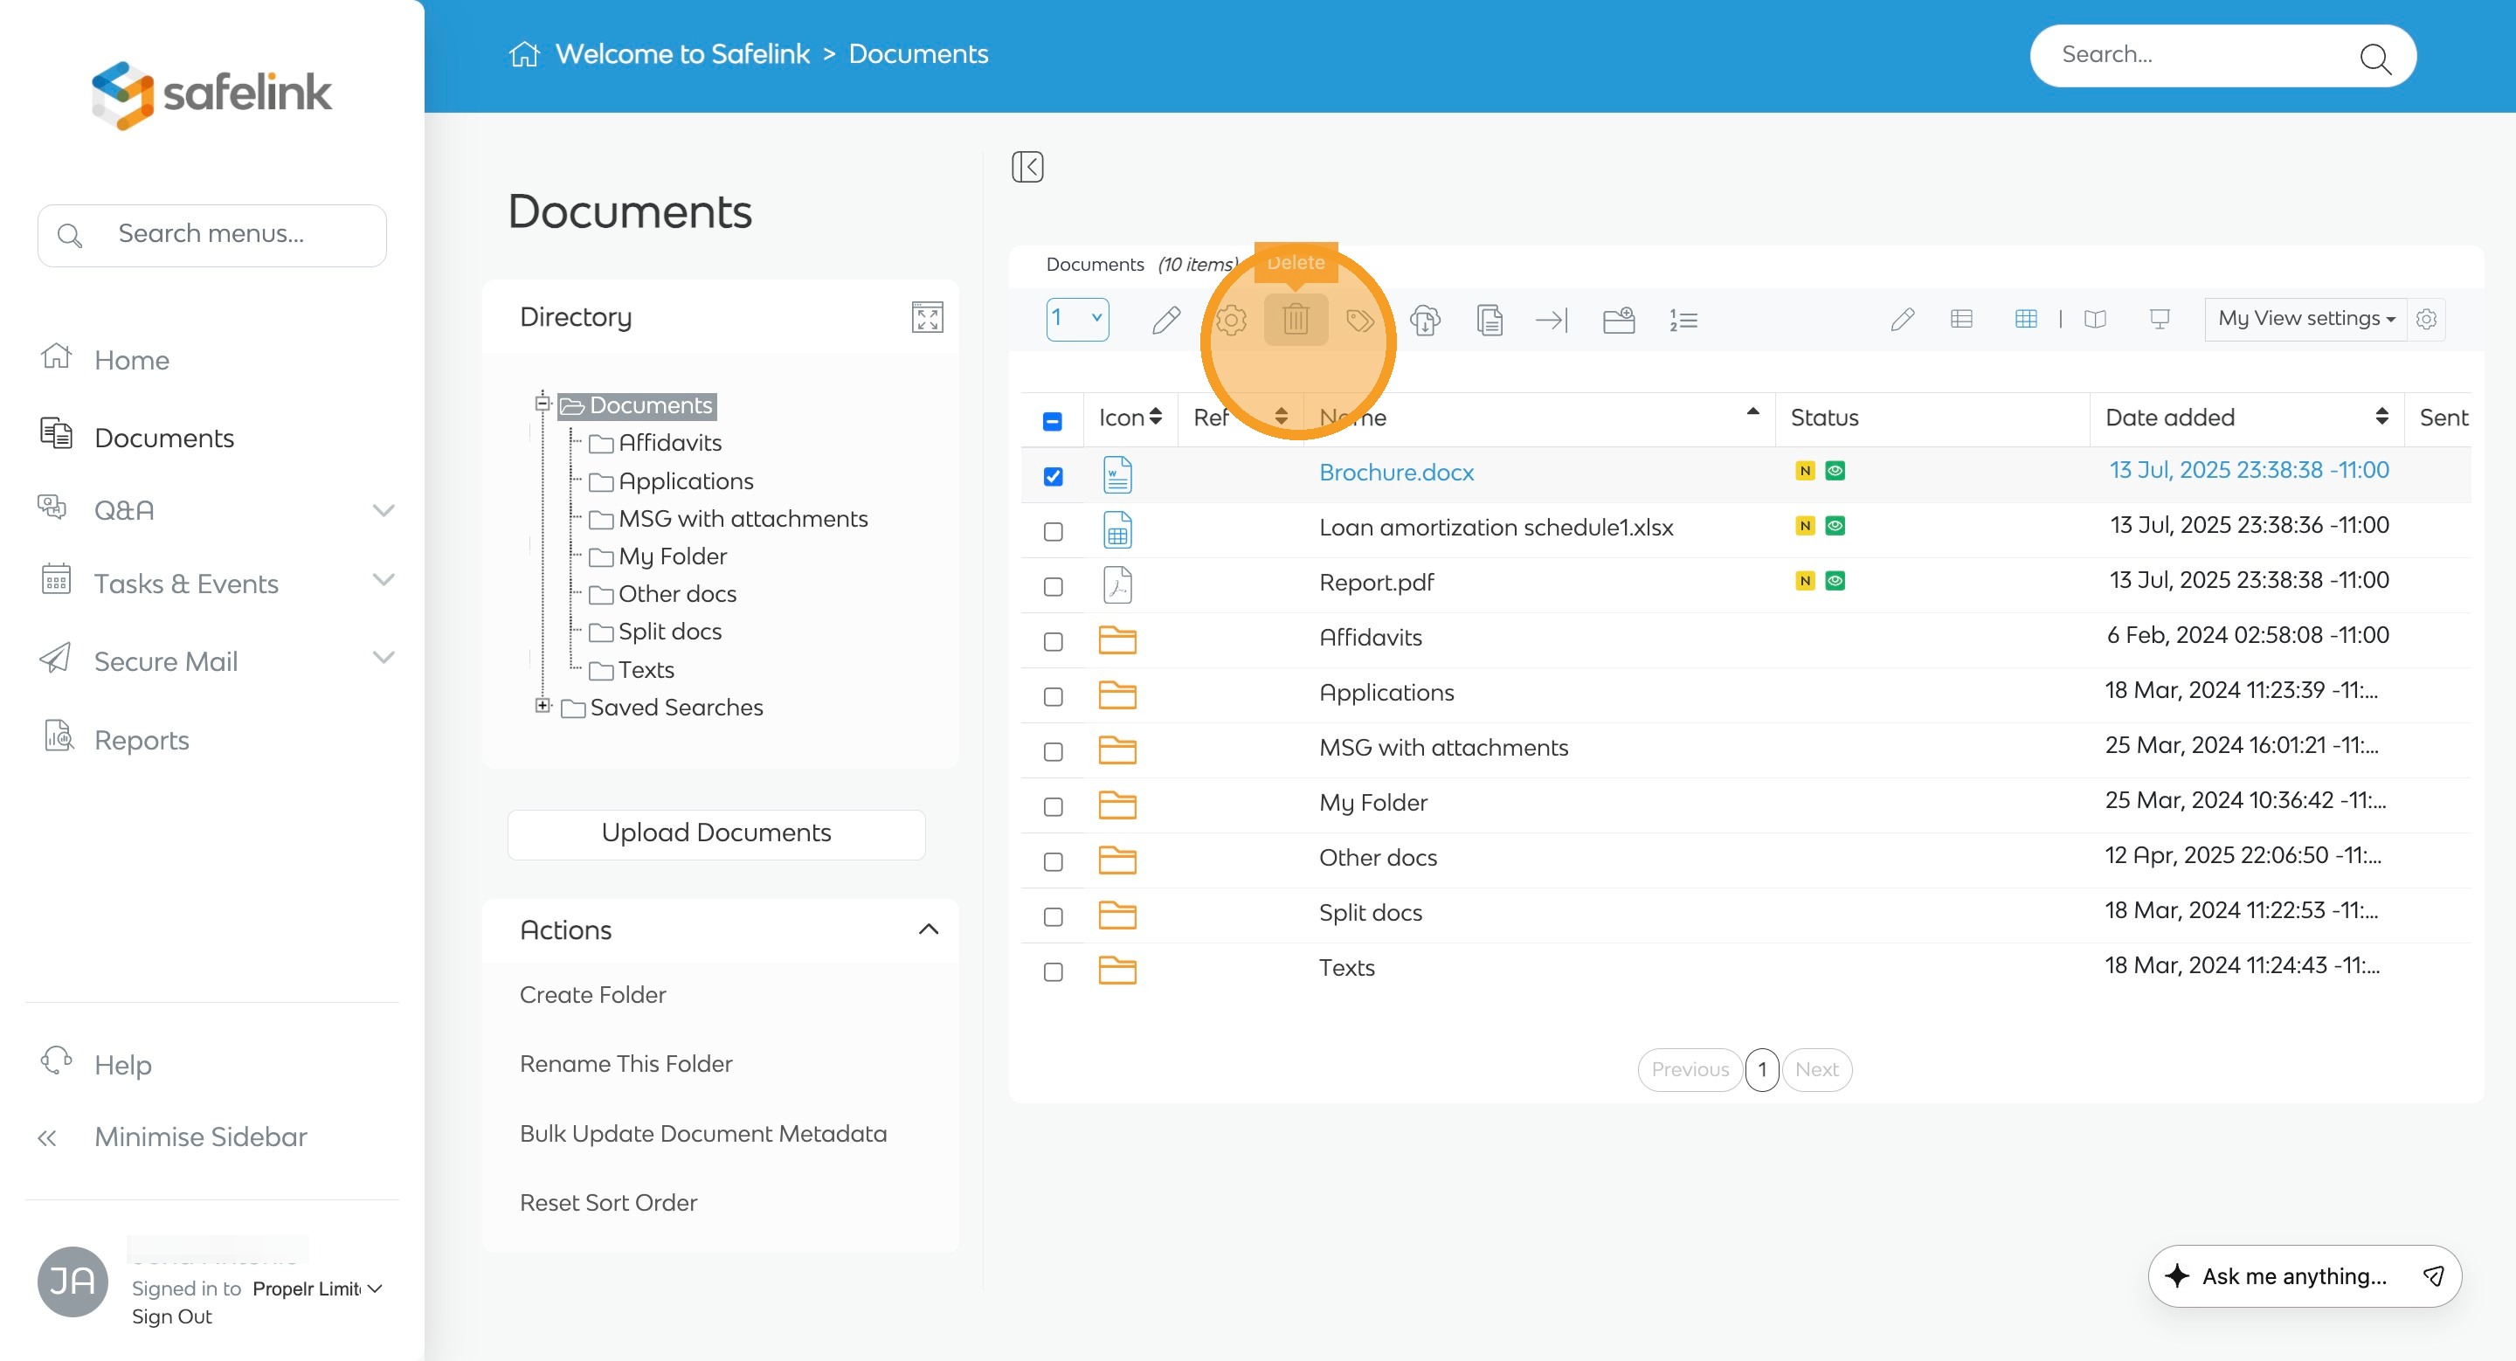Image resolution: width=2516 pixels, height=1361 pixels.
Task: Click the Delete trash icon in toolbar
Action: [x=1295, y=319]
